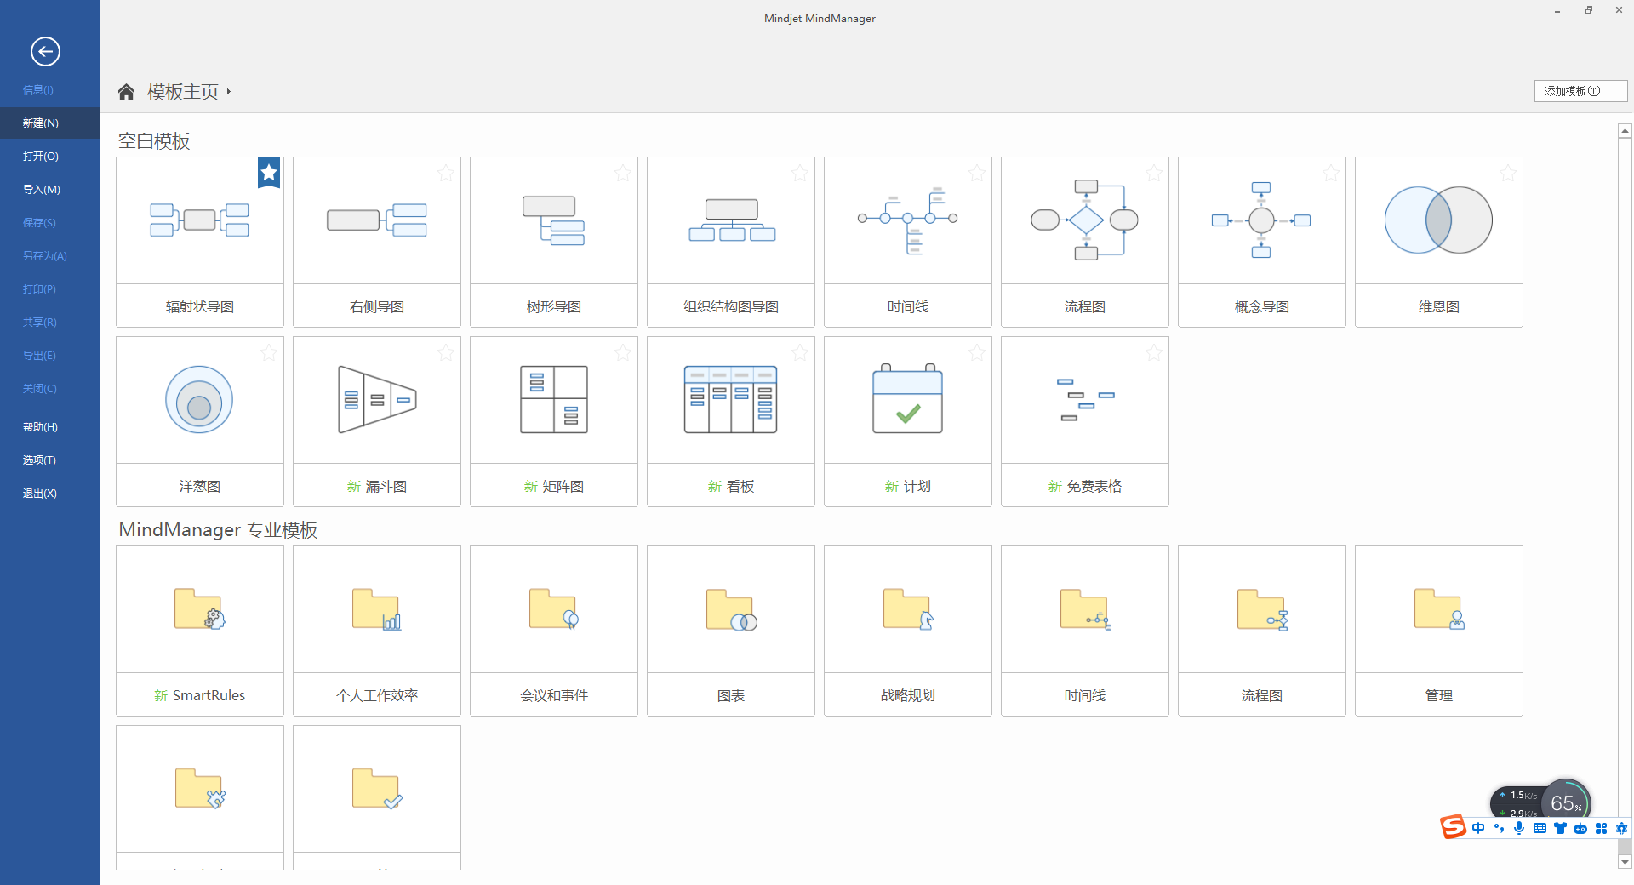Toggle the favorite star on 树形导图
This screenshot has height=885, width=1634.
click(x=623, y=174)
